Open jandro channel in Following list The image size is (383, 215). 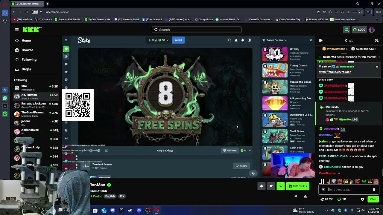36,123
